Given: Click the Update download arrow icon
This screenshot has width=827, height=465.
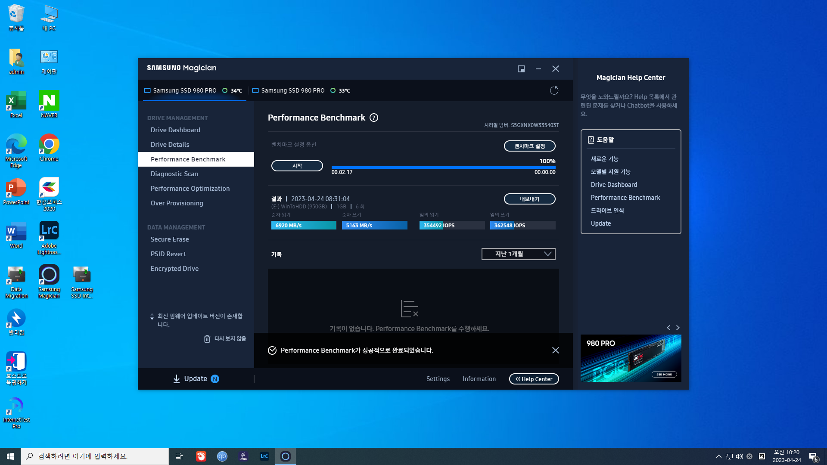Looking at the screenshot, I should pyautogui.click(x=177, y=379).
